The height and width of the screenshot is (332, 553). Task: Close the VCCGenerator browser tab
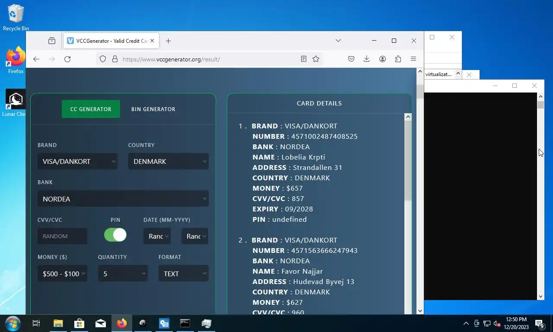click(x=152, y=41)
